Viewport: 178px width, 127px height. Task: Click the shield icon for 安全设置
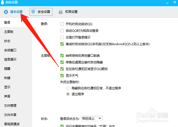tap(33, 12)
